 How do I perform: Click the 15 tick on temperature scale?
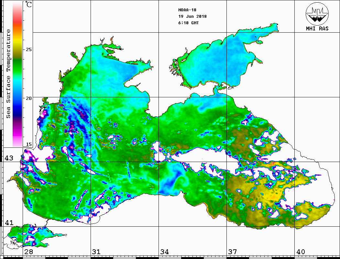coord(28,144)
